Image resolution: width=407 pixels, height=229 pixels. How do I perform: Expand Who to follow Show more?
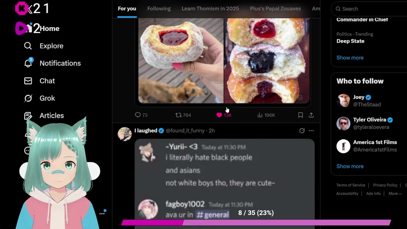350,166
